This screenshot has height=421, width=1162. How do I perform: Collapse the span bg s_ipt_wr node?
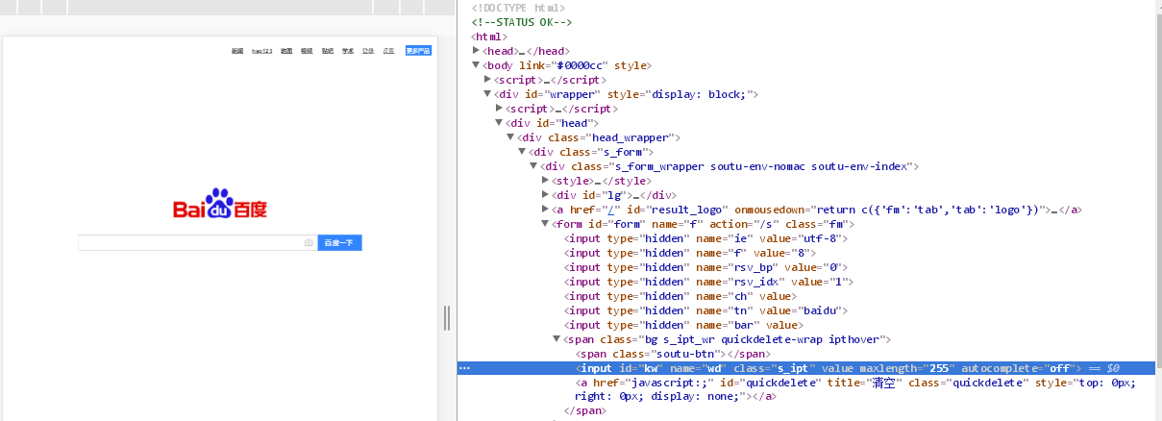(557, 339)
